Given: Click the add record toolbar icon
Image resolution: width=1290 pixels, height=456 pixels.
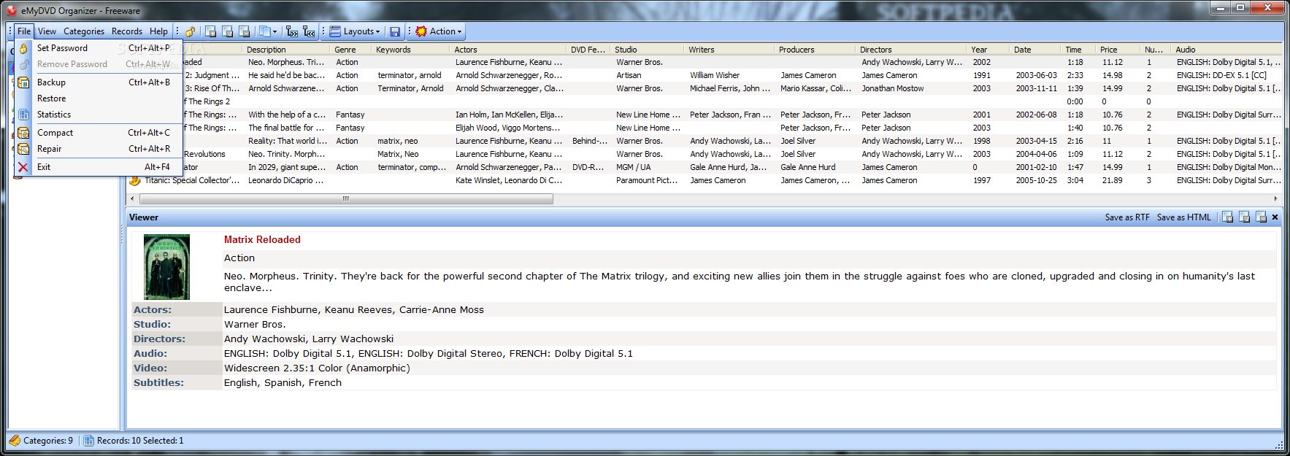Looking at the screenshot, I should pos(210,31).
